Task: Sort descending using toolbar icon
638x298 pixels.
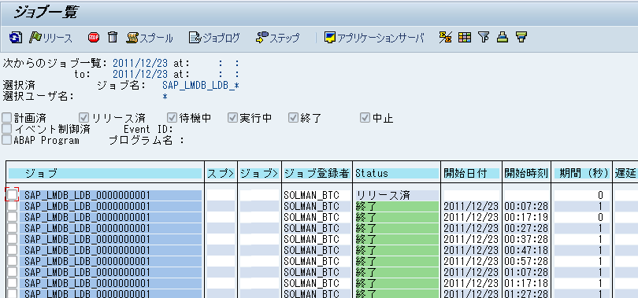Action: click(521, 38)
